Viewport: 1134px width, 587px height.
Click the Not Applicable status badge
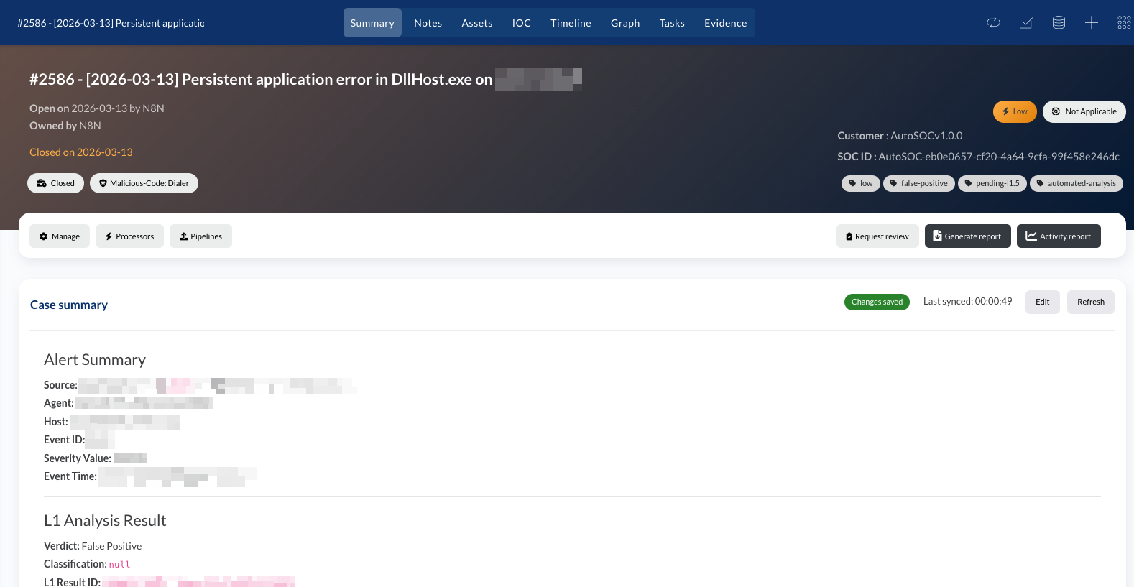[1084, 111]
